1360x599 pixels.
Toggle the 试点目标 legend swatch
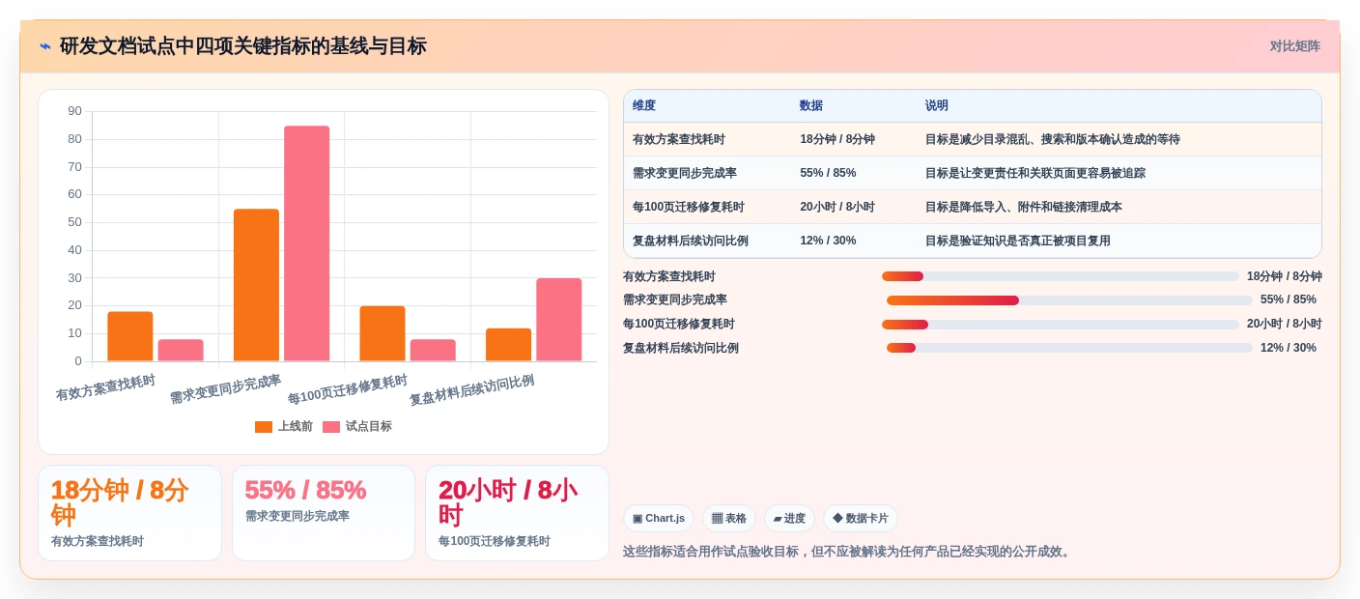coord(331,427)
